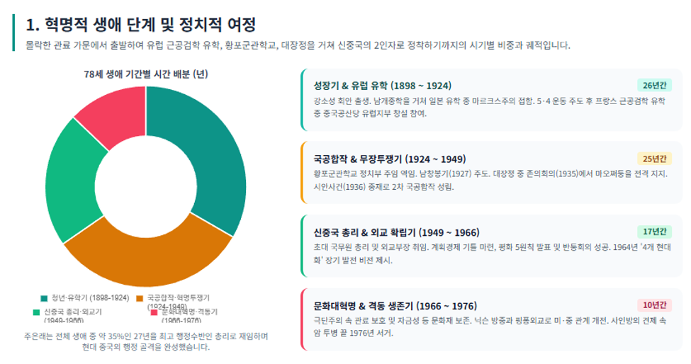691x364 pixels.
Task: Click the chart title 78세 생애 기간별 시간 배분
Action: pos(146,74)
